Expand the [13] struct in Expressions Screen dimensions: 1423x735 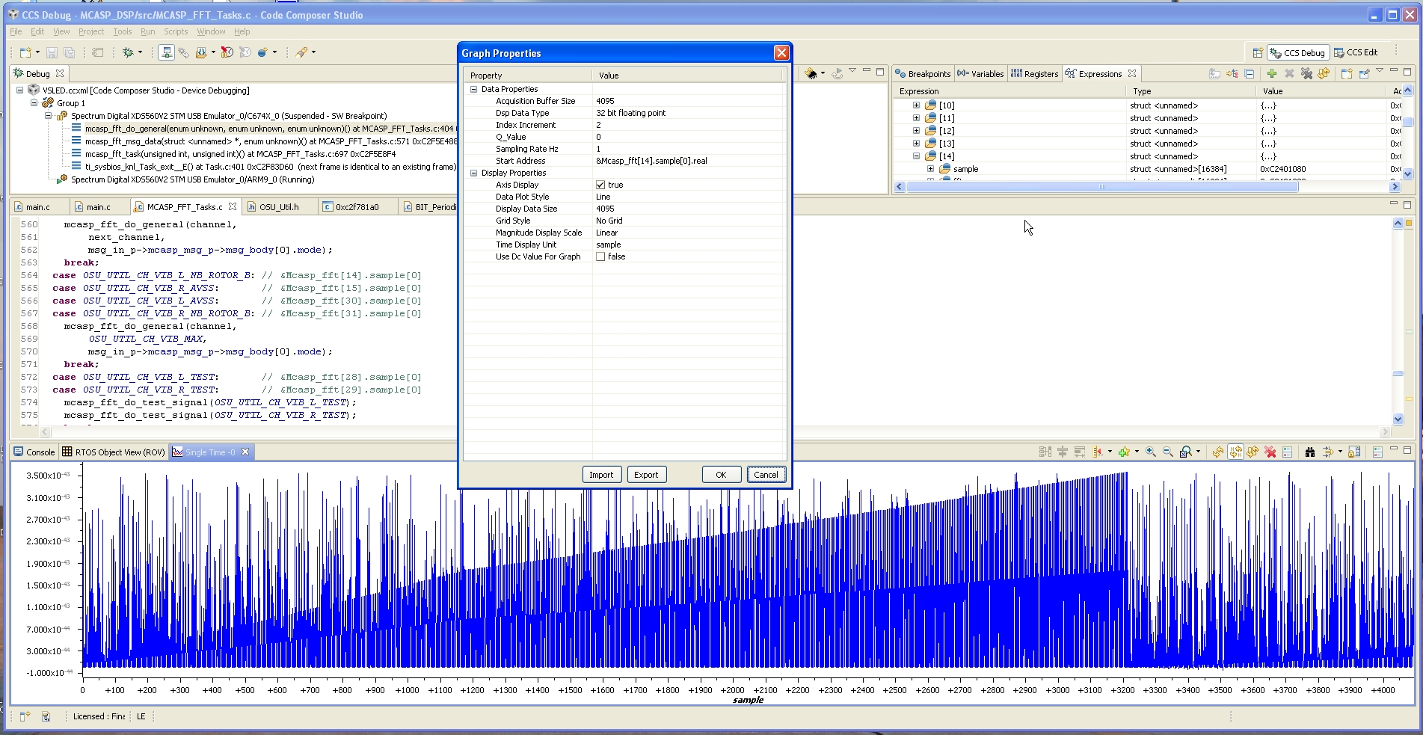(916, 144)
